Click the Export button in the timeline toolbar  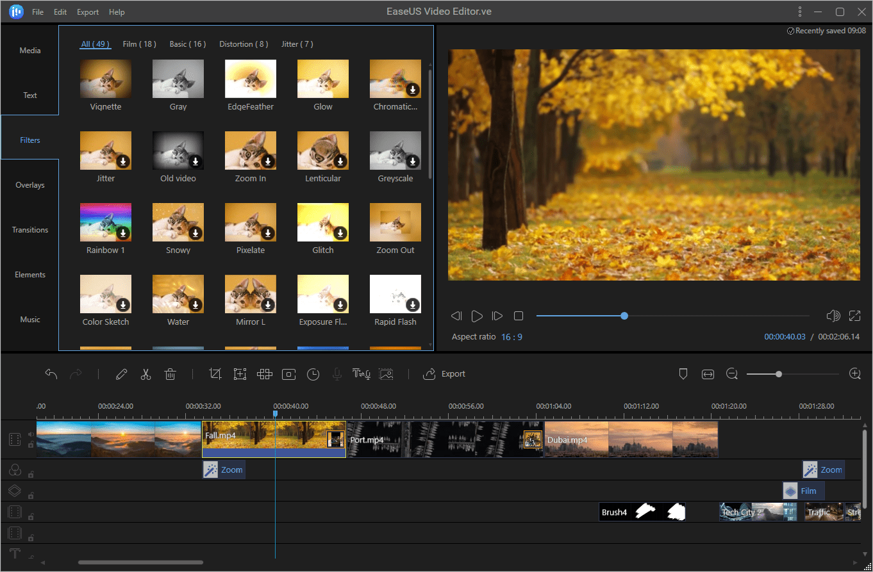[445, 374]
